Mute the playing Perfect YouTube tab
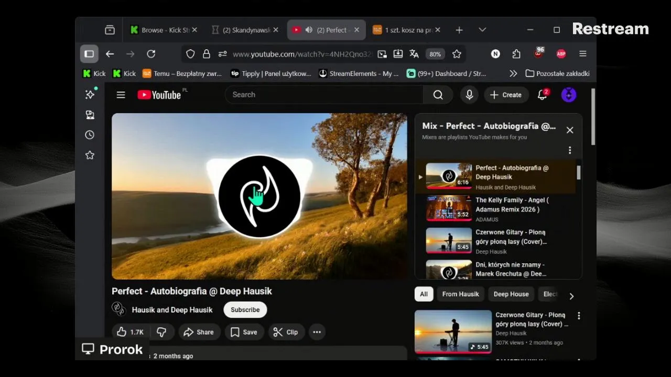The image size is (671, 377). pyautogui.click(x=309, y=30)
